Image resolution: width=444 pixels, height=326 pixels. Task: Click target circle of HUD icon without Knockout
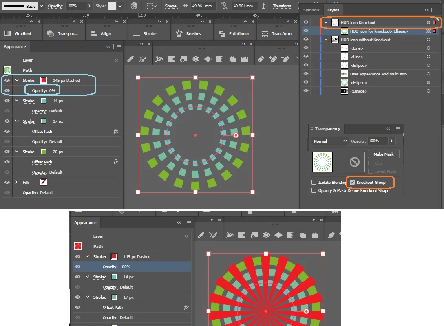(x=429, y=40)
